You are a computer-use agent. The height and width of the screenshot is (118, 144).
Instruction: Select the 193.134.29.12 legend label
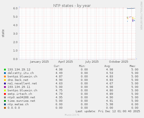click(x=19, y=70)
